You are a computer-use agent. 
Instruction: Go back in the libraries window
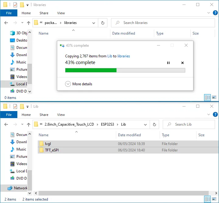6,23
